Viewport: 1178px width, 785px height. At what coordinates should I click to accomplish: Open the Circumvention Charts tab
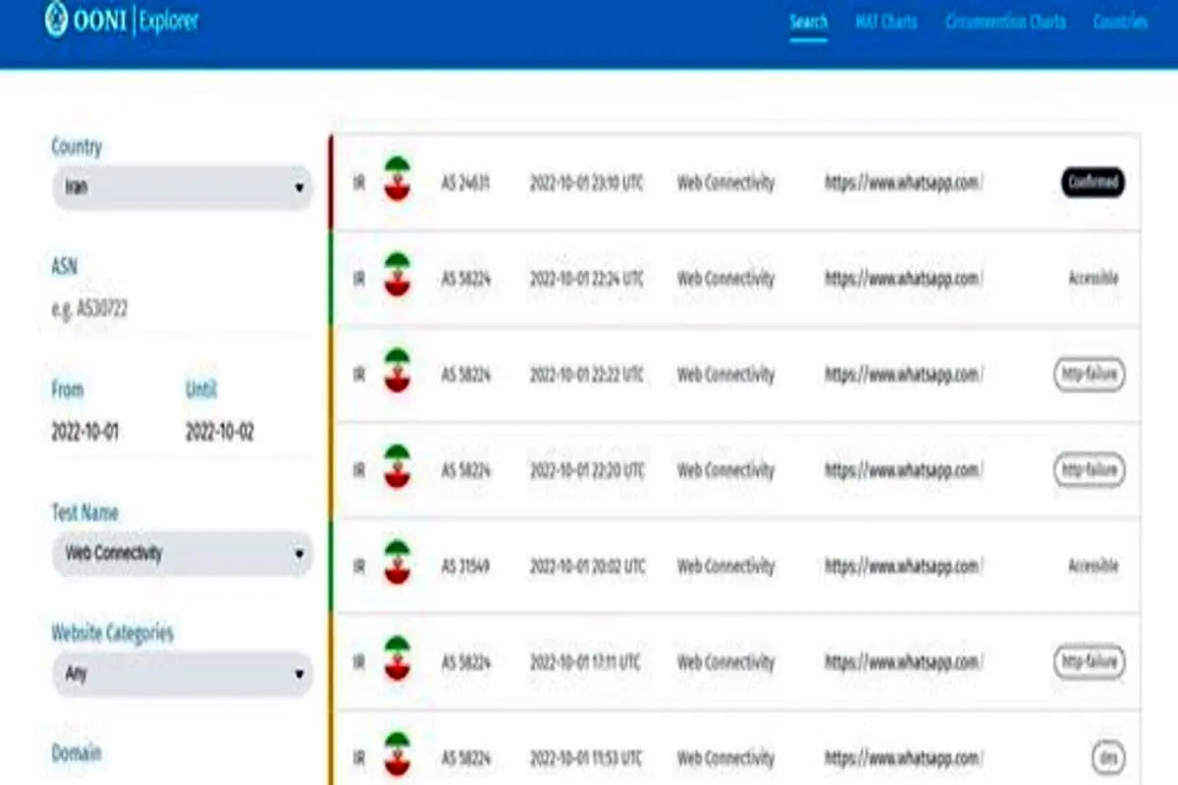point(1005,22)
